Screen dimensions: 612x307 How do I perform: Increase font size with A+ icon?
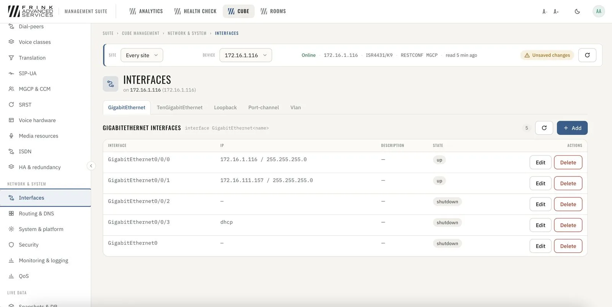tap(556, 11)
